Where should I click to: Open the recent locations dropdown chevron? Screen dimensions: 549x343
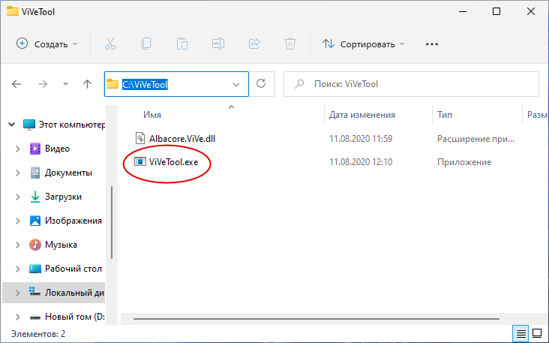click(x=65, y=84)
